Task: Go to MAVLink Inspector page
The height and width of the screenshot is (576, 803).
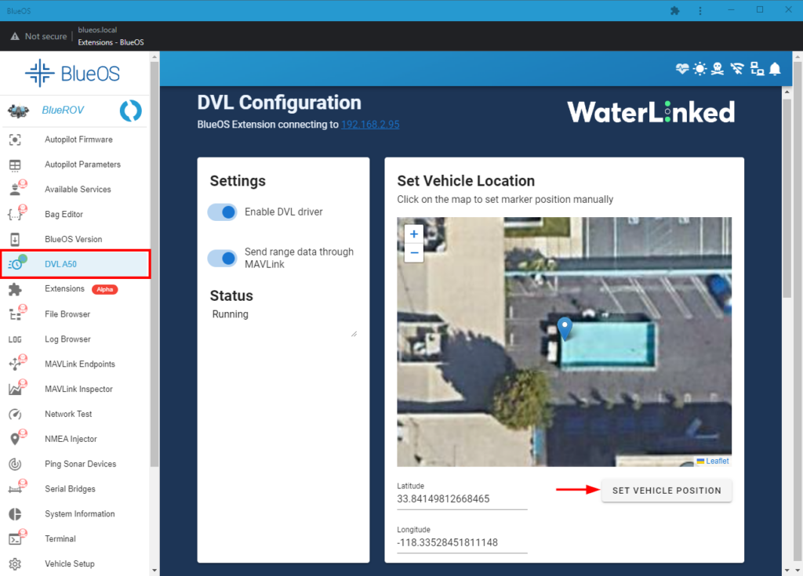Action: coord(78,389)
